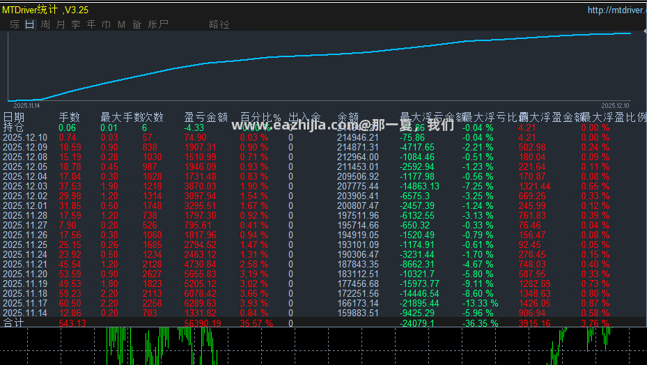
Task: Click the 日期 column header
Action: coord(14,117)
